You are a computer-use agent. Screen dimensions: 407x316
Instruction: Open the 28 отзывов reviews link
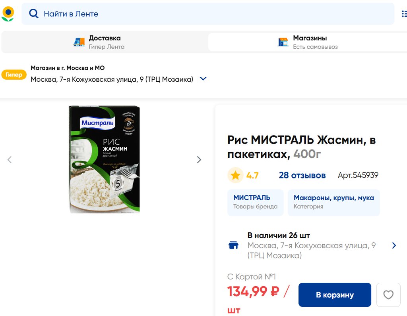point(302,175)
